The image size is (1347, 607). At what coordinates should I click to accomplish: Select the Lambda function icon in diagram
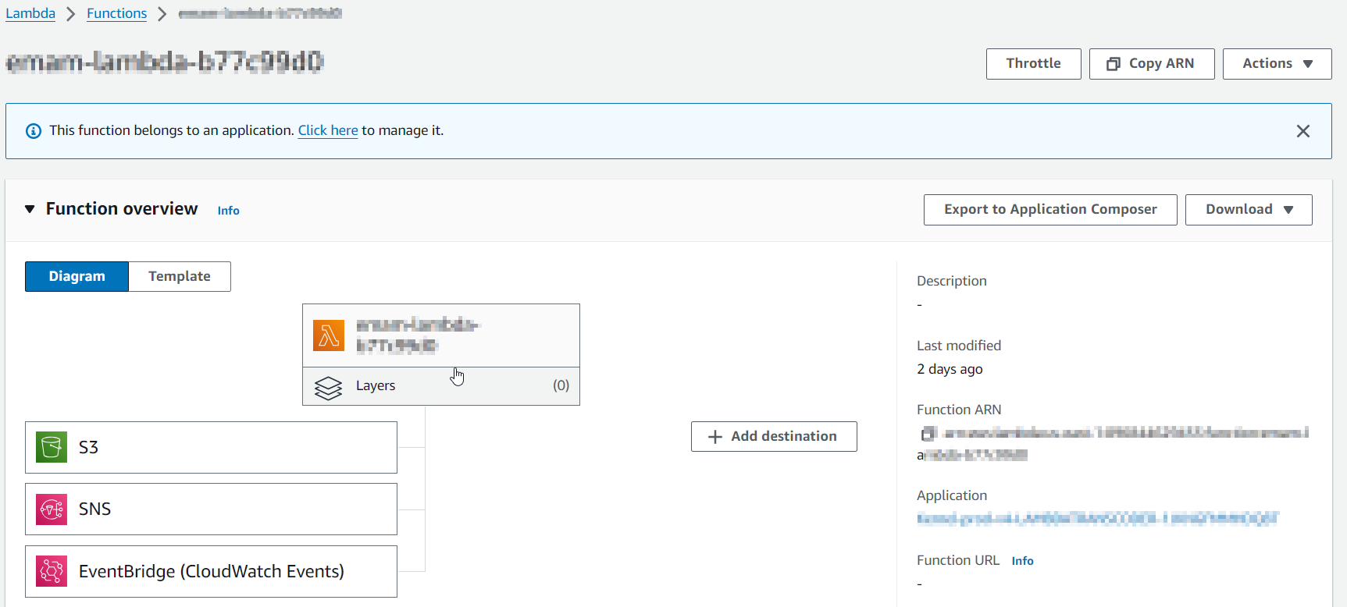(x=329, y=335)
